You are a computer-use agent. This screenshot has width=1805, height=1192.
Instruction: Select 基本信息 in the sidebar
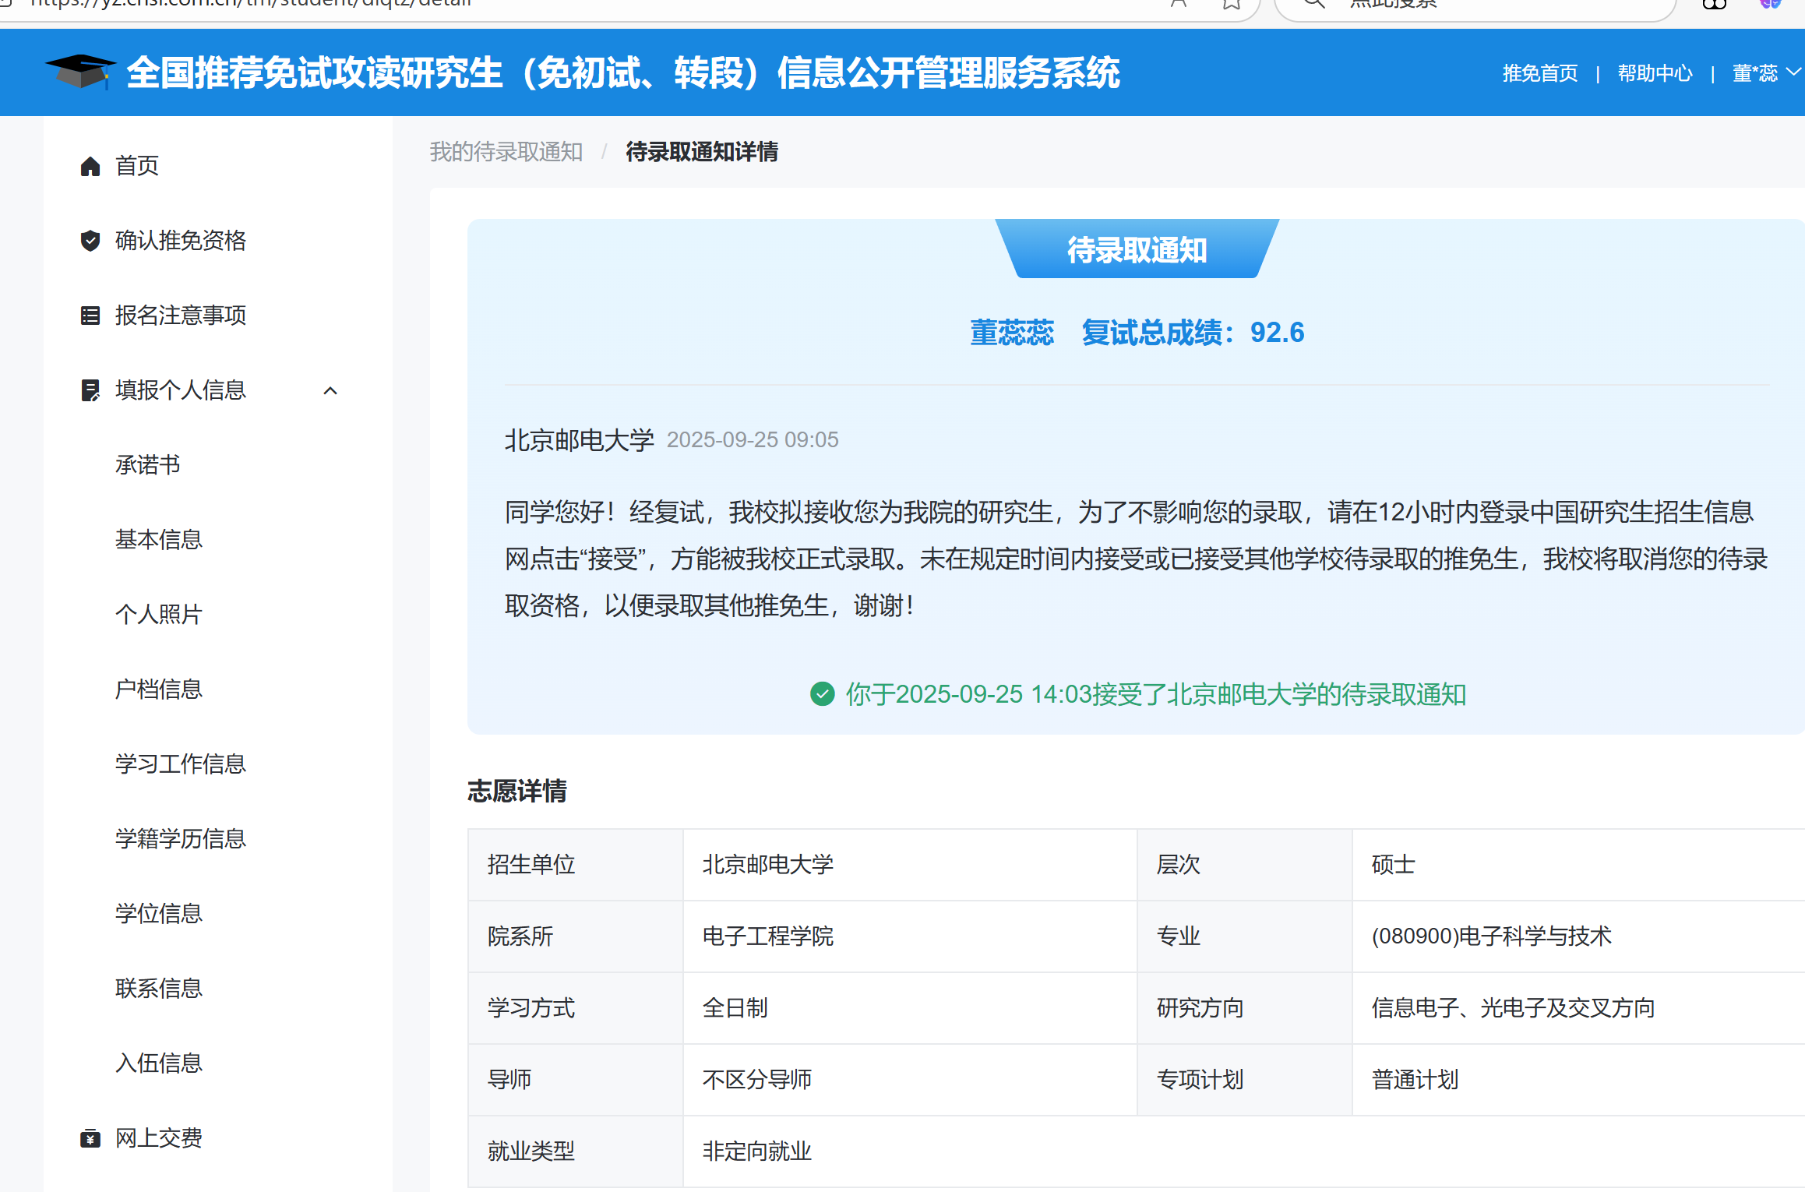coord(158,540)
